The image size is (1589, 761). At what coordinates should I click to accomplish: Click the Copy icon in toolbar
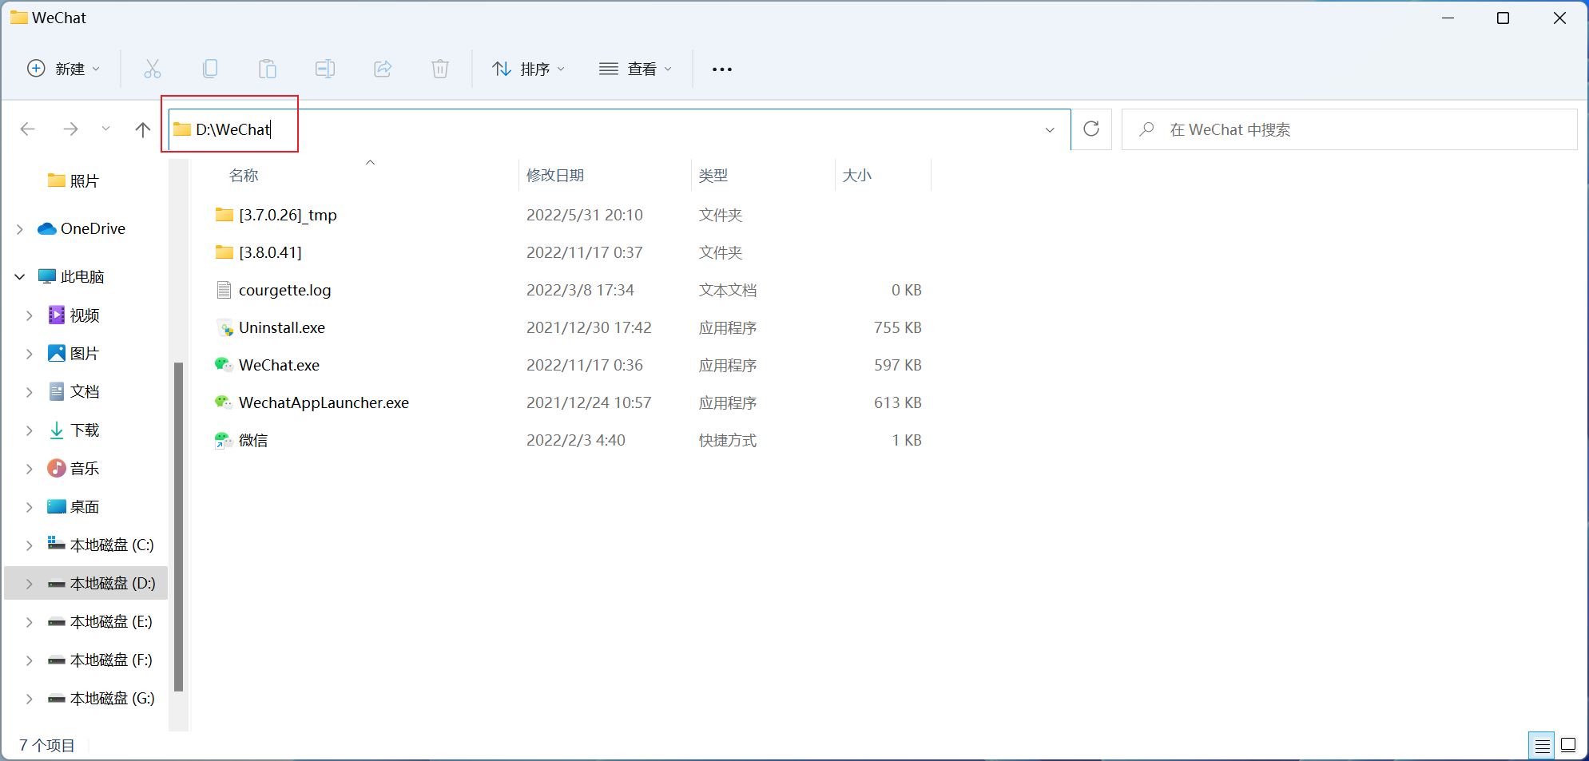pyautogui.click(x=210, y=69)
